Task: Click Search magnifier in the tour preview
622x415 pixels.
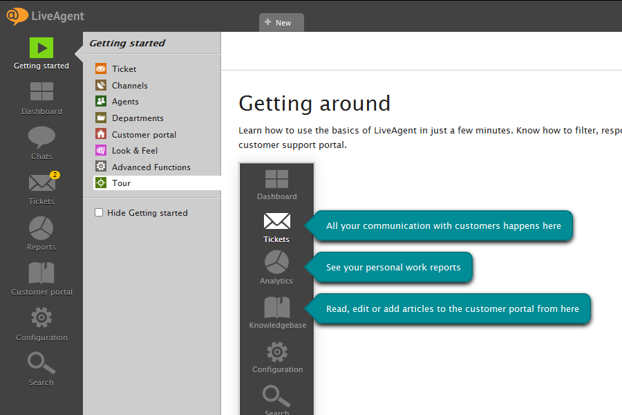Action: (276, 396)
